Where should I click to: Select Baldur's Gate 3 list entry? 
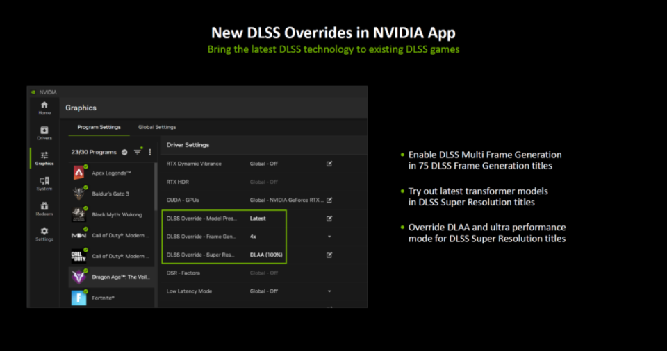coord(111,194)
